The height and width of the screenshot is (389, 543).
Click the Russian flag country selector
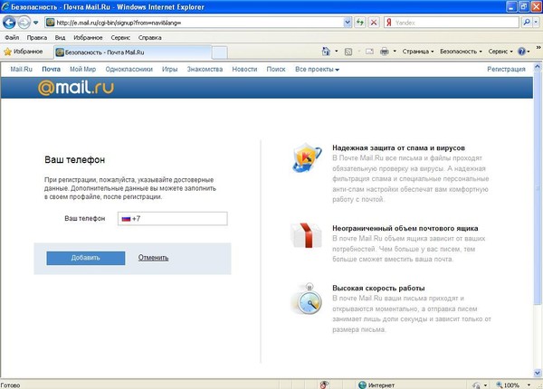pos(126,219)
